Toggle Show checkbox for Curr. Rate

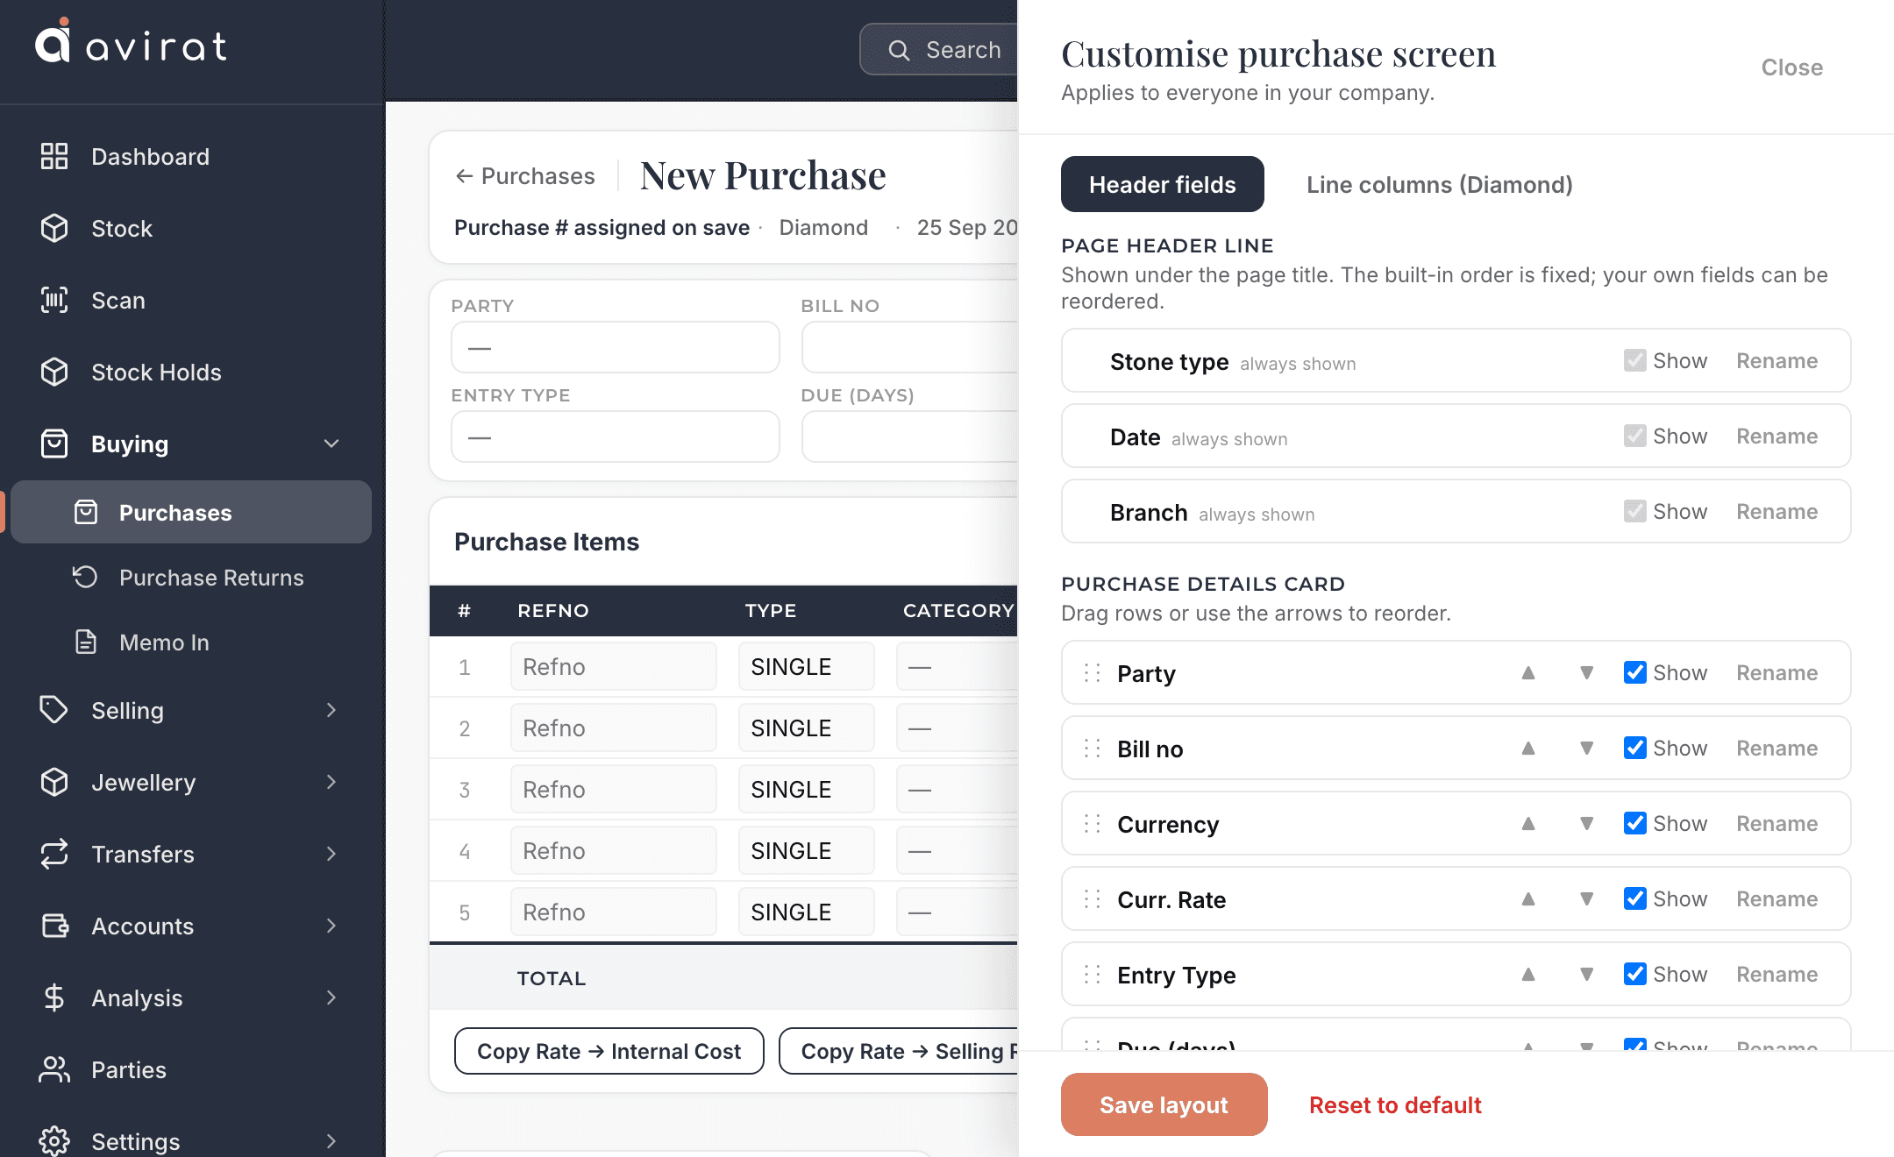1634,898
